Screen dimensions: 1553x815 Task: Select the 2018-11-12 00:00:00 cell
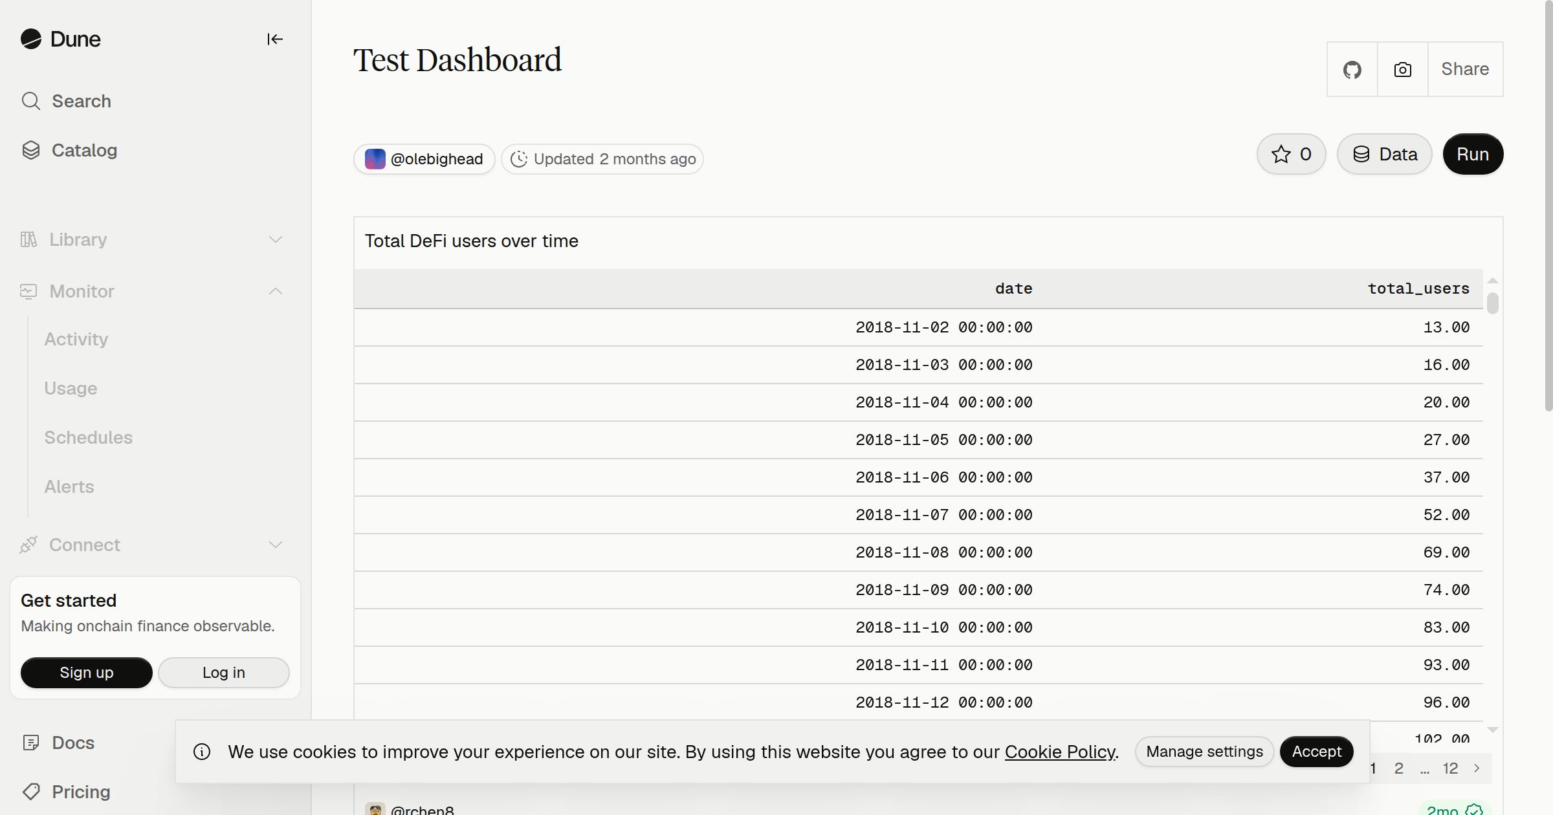[x=944, y=702]
